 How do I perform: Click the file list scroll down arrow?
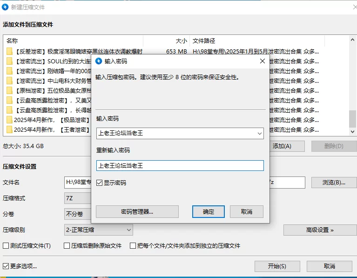(x=352, y=131)
